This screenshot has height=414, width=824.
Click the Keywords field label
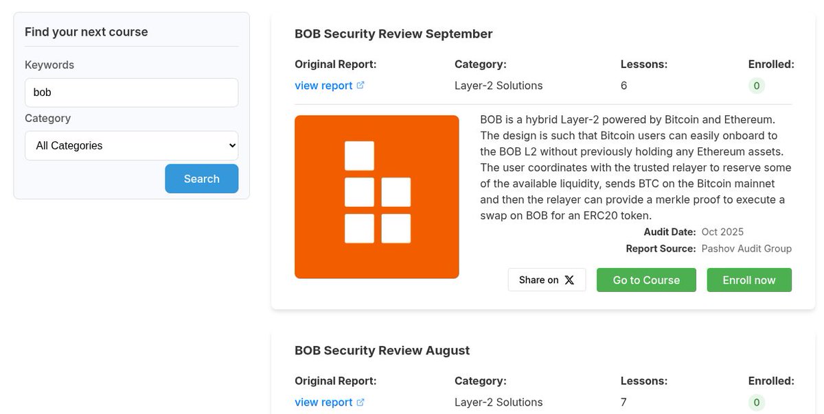[49, 65]
